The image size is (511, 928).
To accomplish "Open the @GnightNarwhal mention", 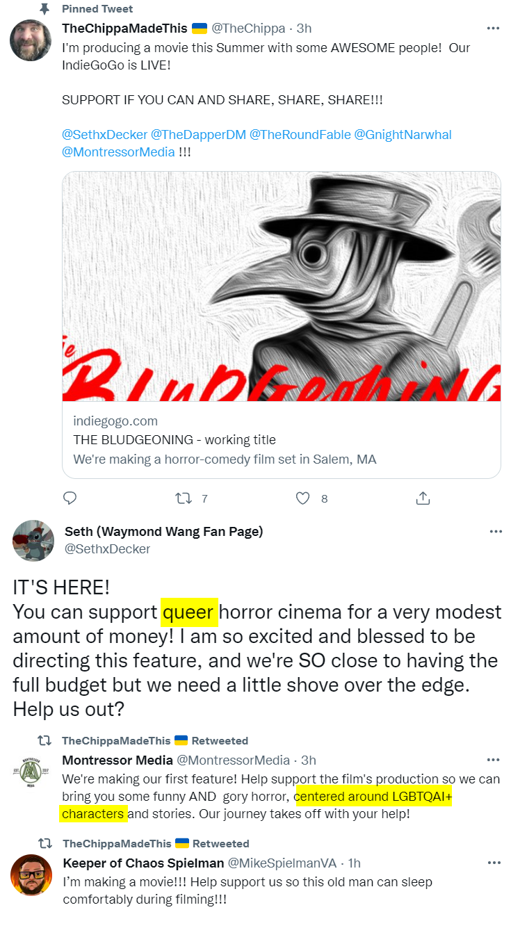I will (x=403, y=135).
